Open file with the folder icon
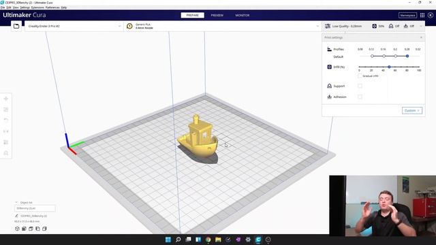Viewport: 436px width, 245px height. (16, 26)
